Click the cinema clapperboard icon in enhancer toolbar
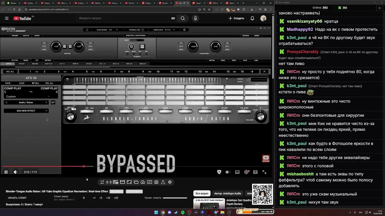Screen dimensions: 385x216 pyautogui.click(x=122, y=182)
